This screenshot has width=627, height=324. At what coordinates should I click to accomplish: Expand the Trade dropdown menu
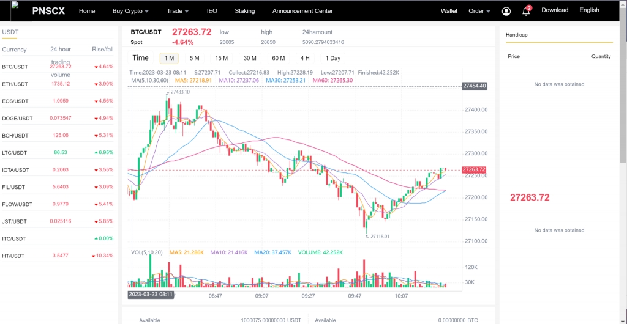(x=178, y=11)
